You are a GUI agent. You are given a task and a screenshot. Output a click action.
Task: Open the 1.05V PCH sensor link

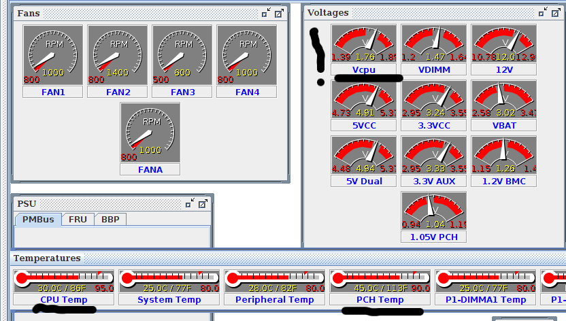tap(433, 237)
